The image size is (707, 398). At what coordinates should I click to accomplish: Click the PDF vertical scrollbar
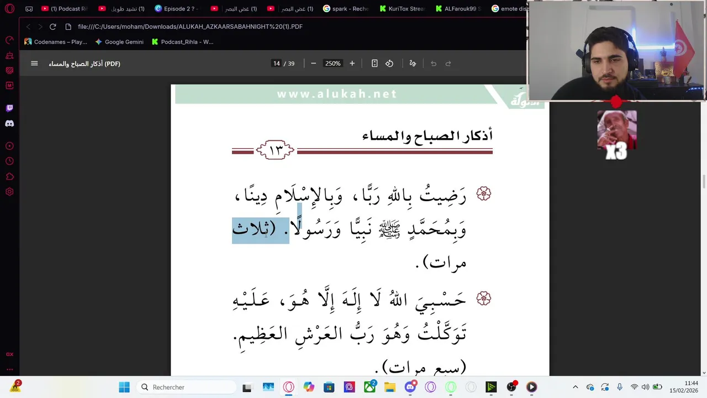tap(704, 182)
